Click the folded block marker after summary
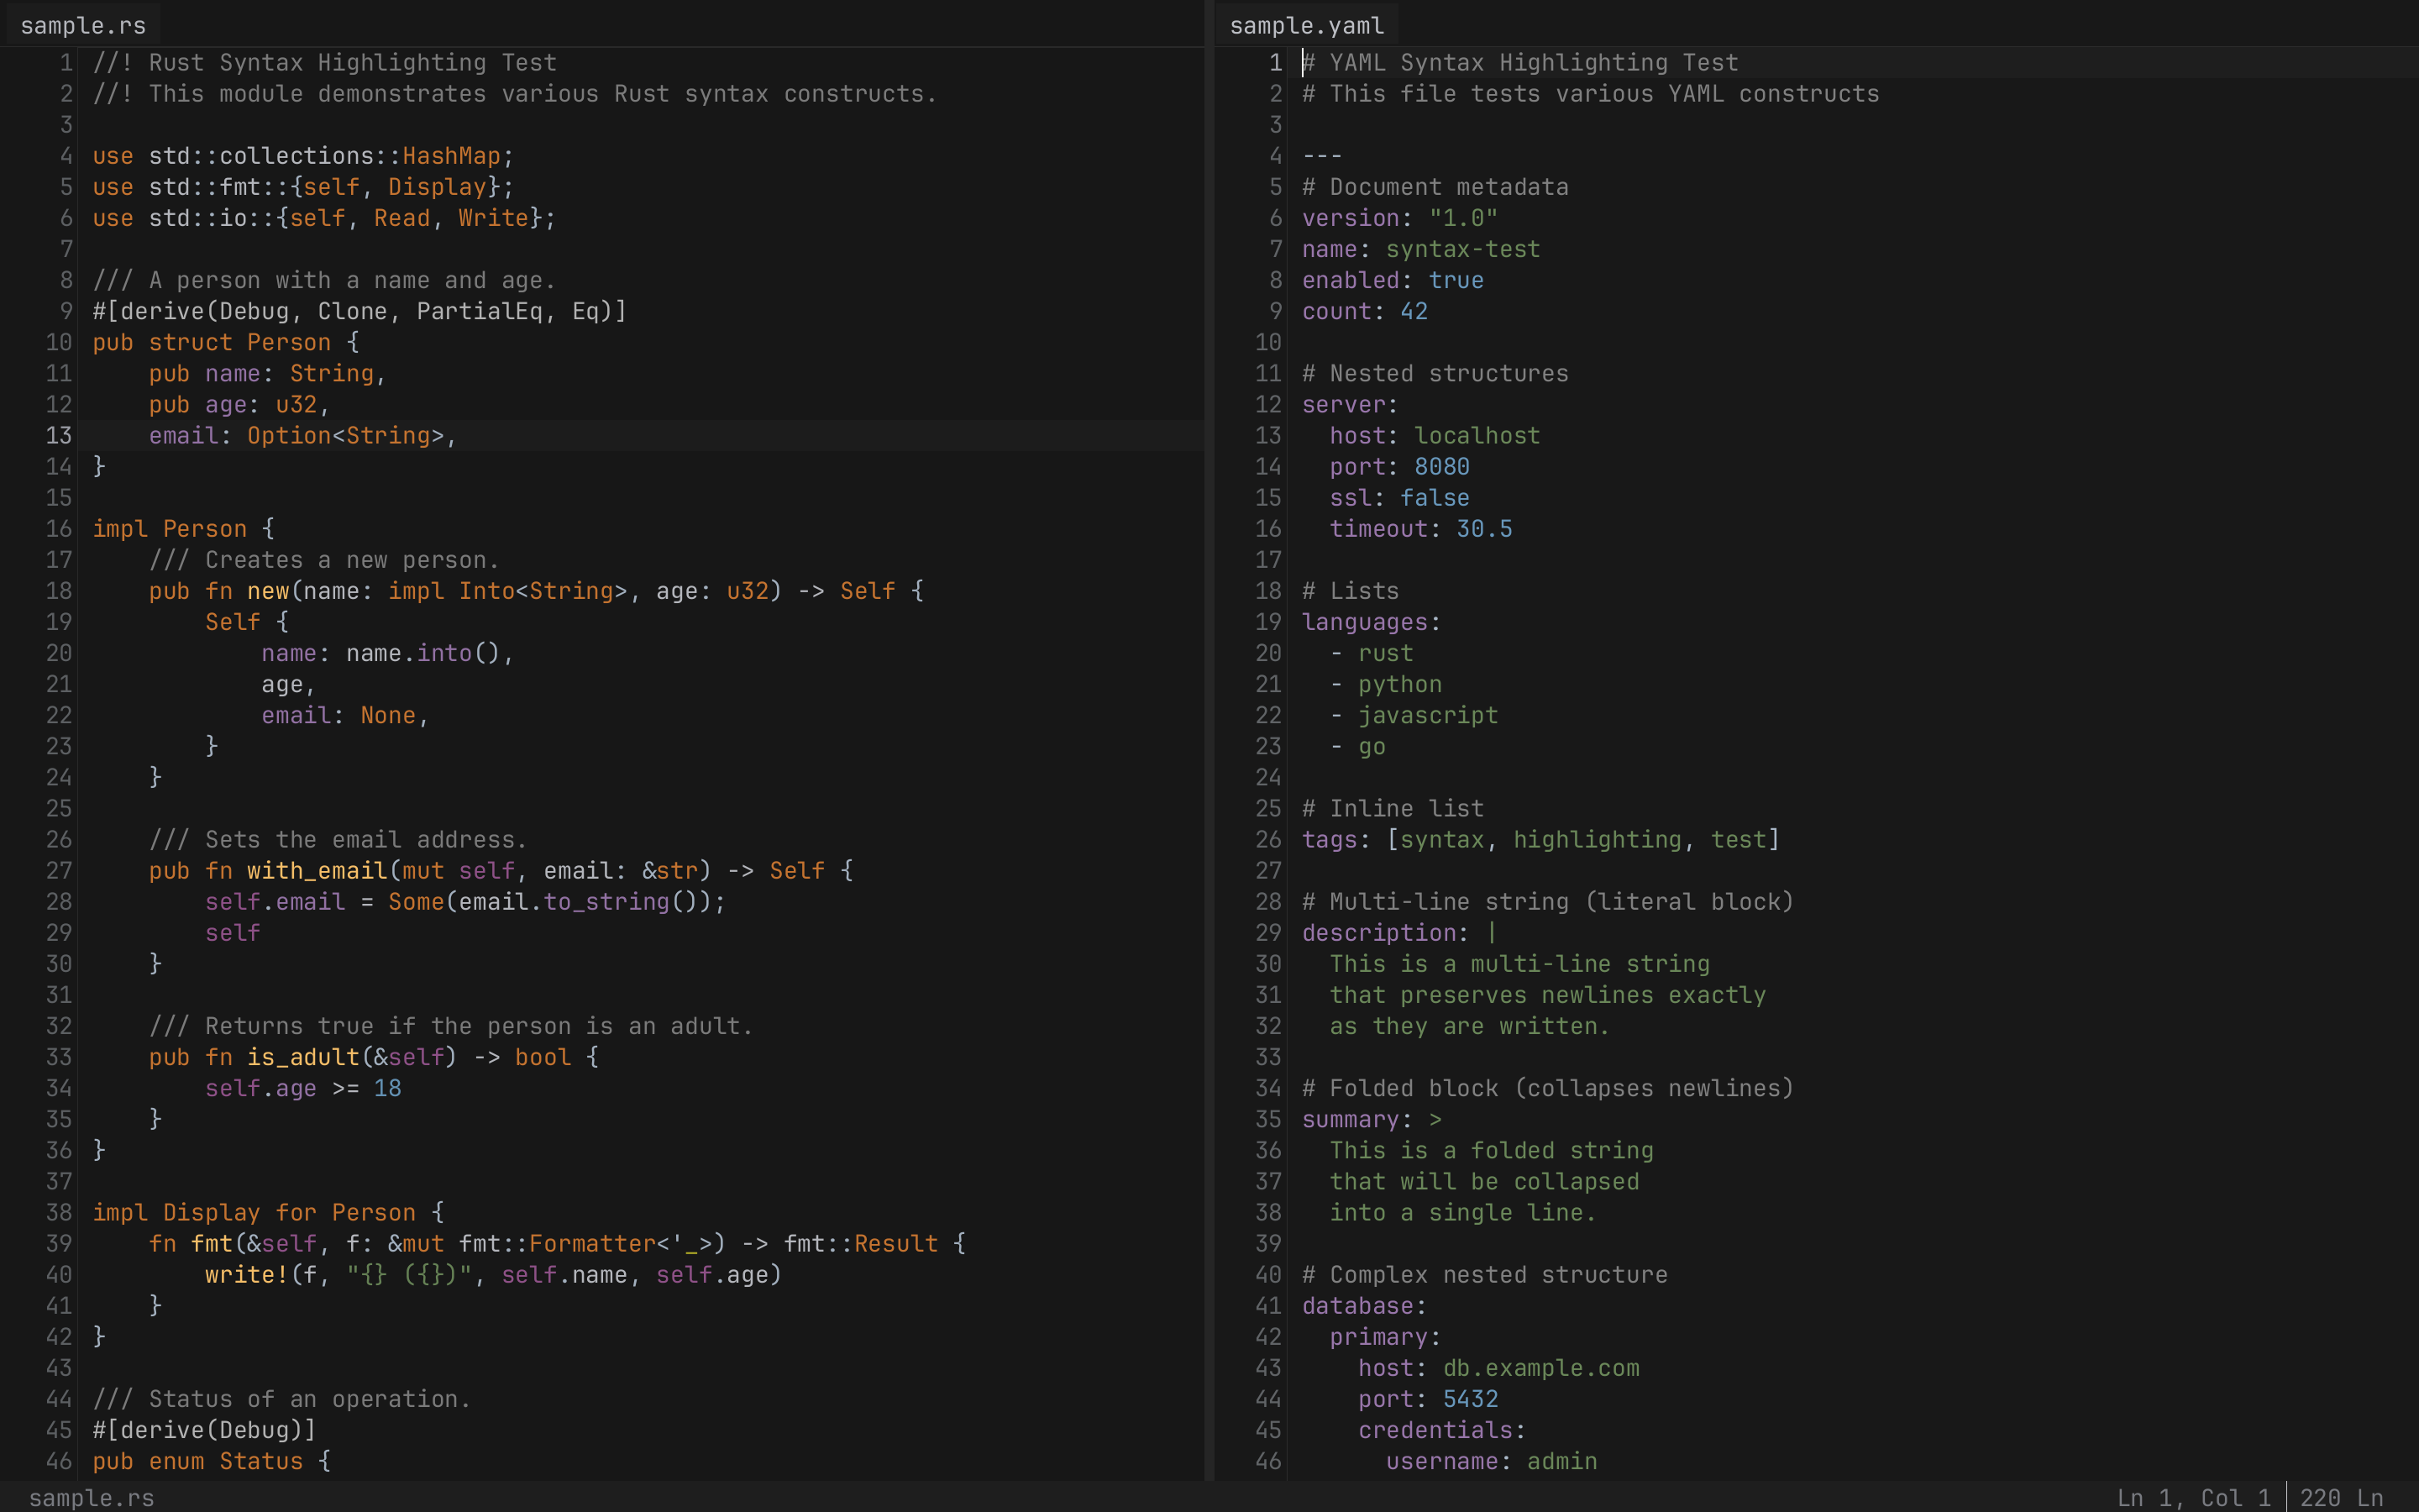Image resolution: width=2419 pixels, height=1512 pixels. tap(1435, 1119)
